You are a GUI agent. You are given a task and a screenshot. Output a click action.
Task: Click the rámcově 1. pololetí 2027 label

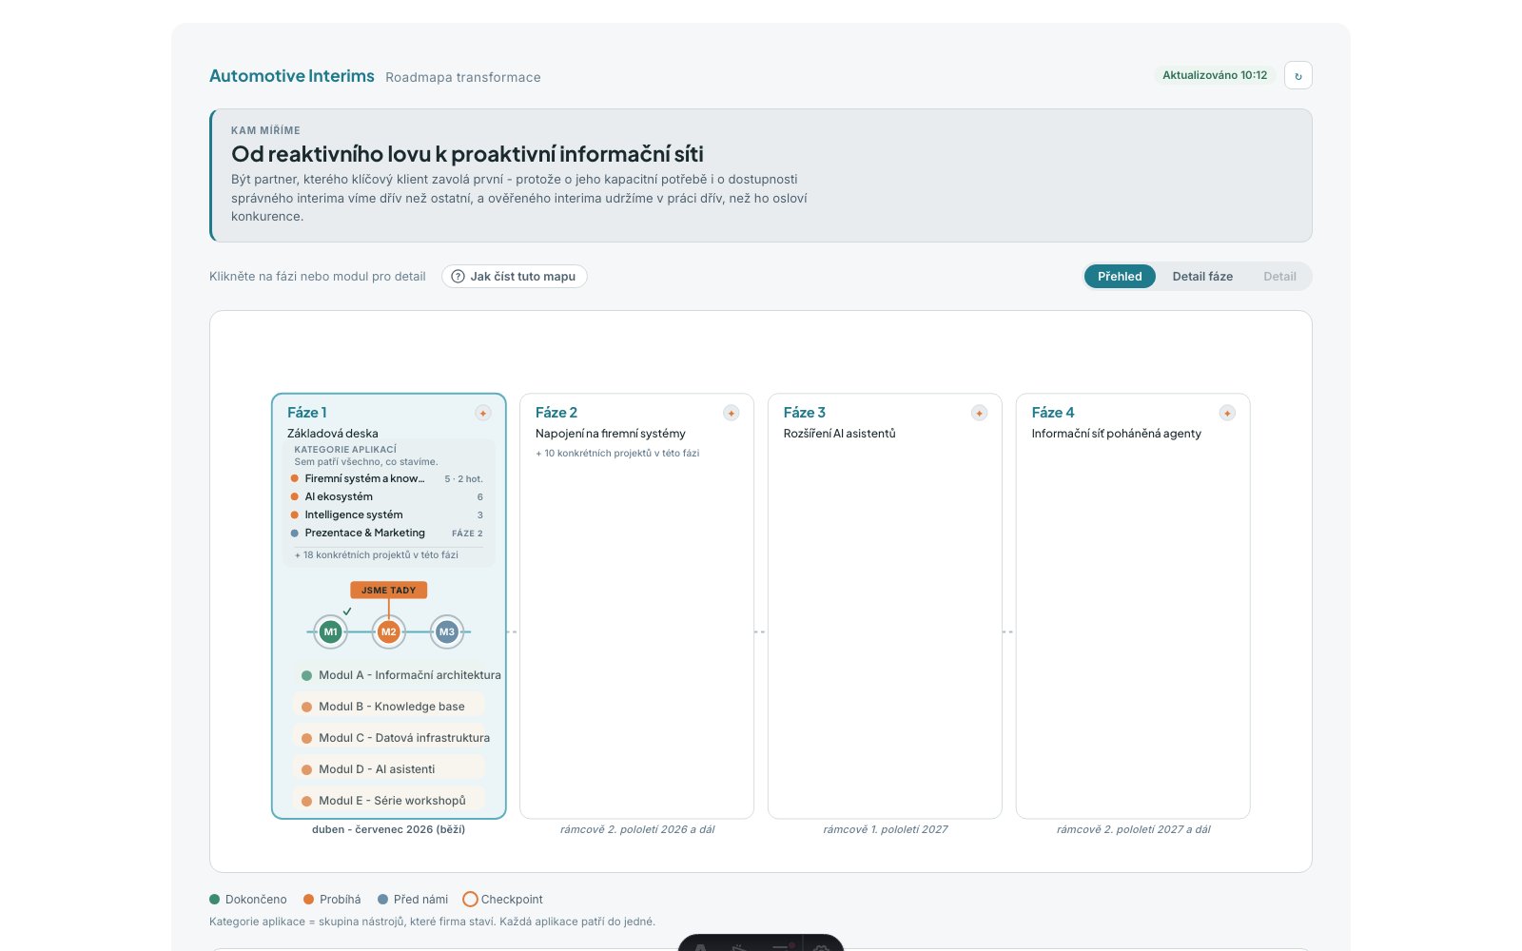tap(886, 829)
